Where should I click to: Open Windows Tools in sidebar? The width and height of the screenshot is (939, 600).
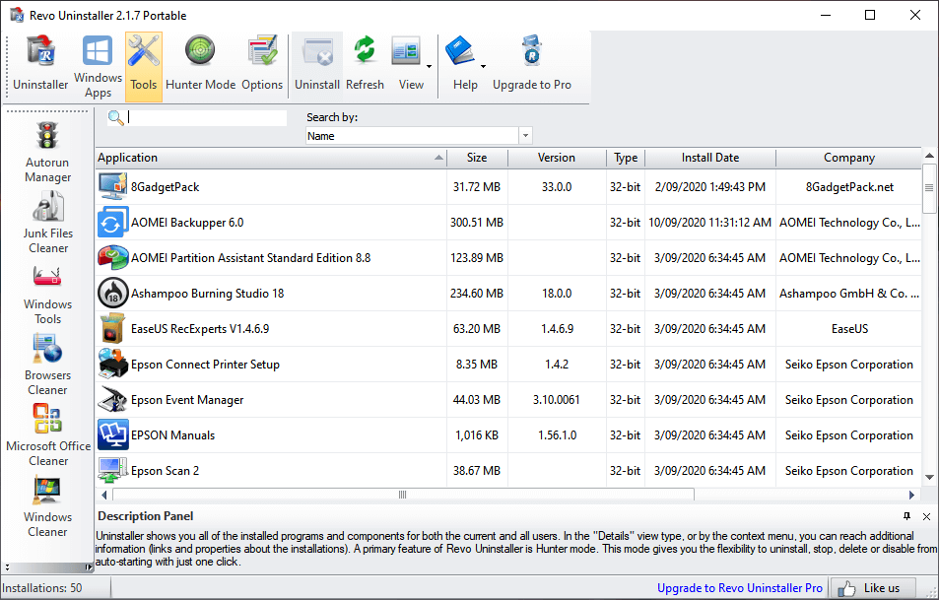point(47,294)
